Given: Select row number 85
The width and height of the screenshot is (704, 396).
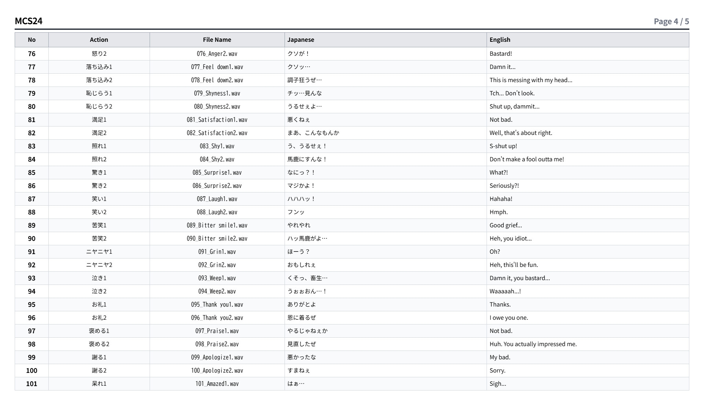Looking at the screenshot, I should click(x=32, y=172).
